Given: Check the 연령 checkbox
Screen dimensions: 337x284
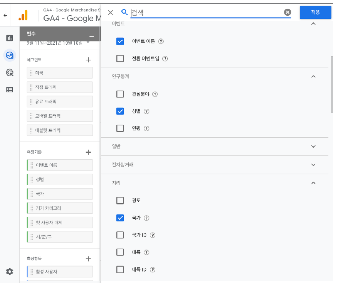Looking at the screenshot, I should [x=120, y=128].
